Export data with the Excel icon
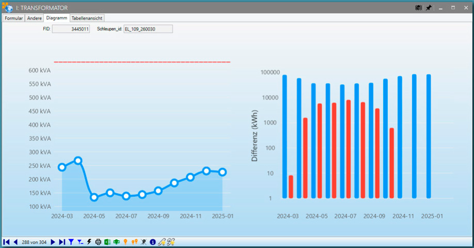The height and width of the screenshot is (248, 474). coord(107,242)
